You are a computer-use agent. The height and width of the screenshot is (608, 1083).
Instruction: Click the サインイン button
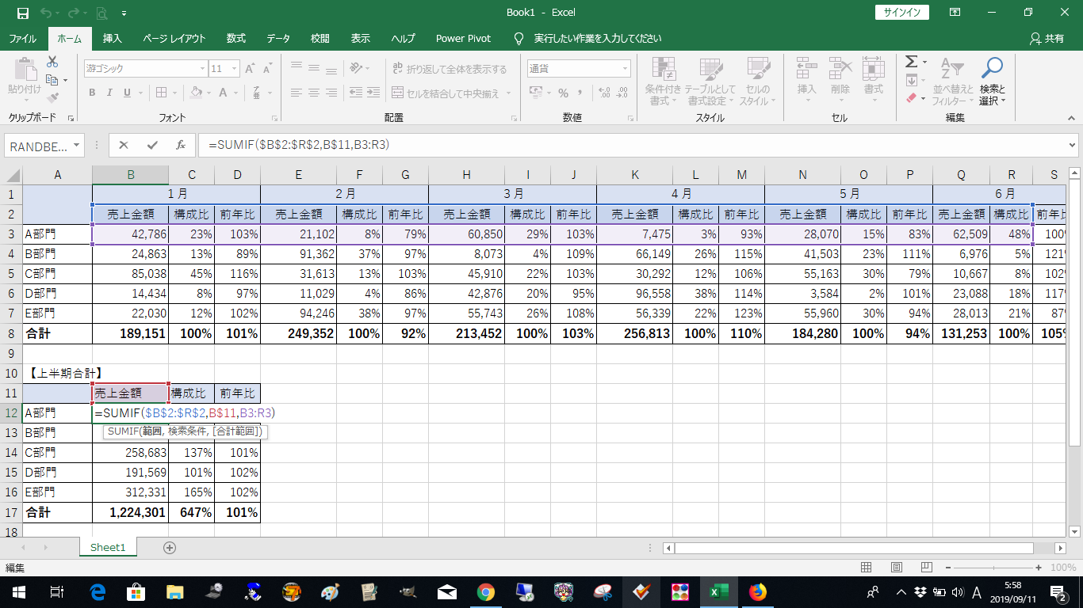[x=901, y=12]
